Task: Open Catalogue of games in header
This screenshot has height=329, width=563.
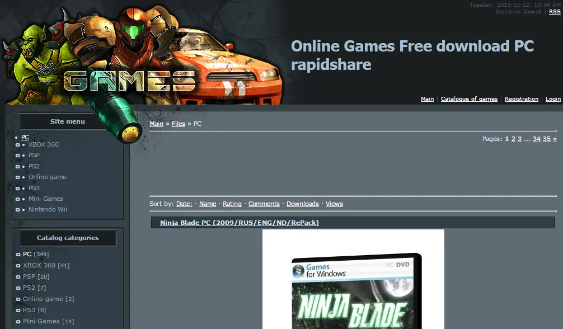Action: pyautogui.click(x=469, y=99)
